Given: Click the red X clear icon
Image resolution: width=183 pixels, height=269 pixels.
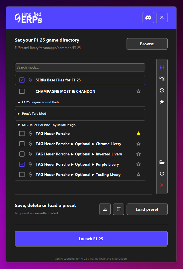Looking at the screenshot, I should pos(162,185).
